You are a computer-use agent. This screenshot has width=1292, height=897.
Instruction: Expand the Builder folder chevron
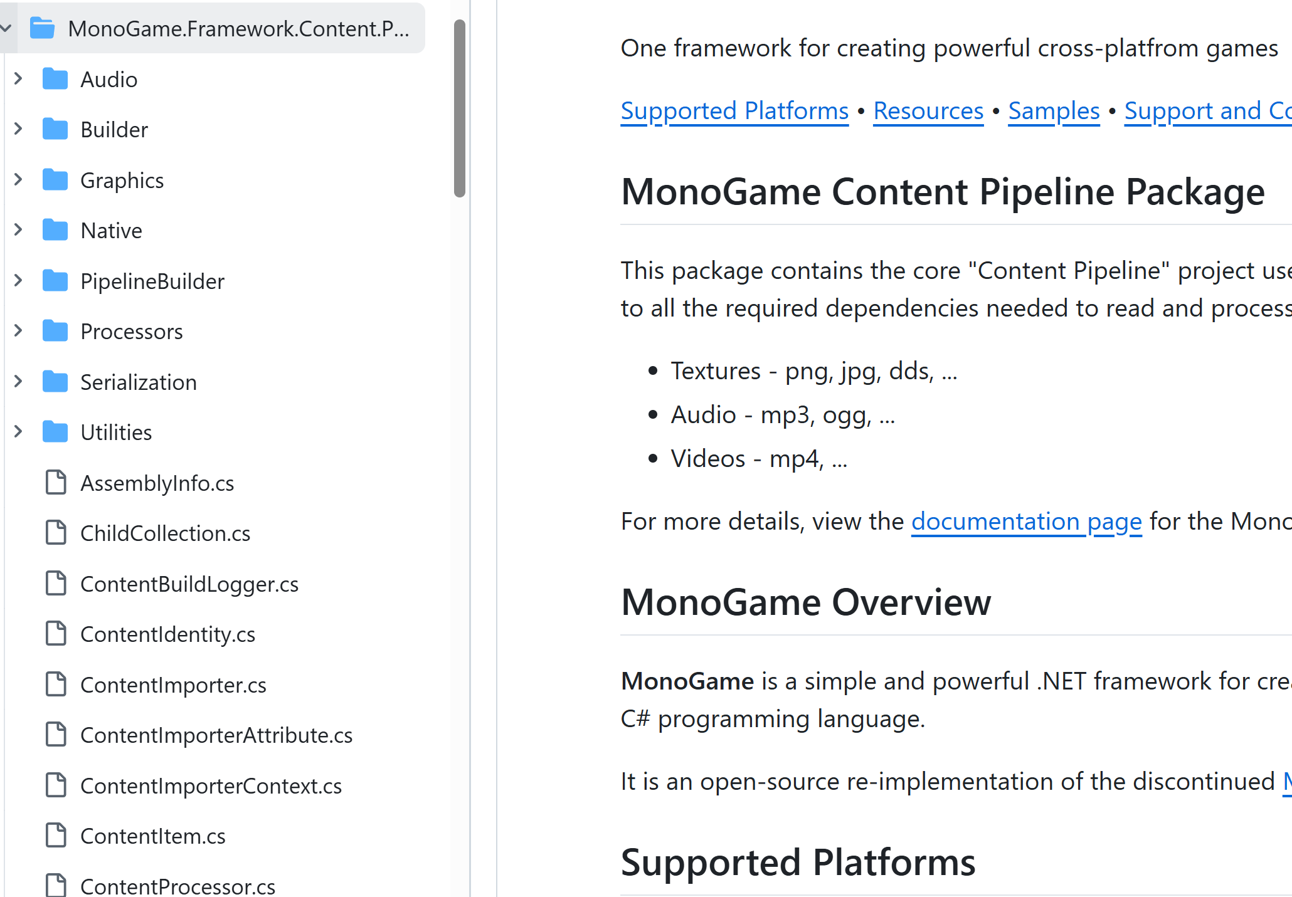[18, 130]
